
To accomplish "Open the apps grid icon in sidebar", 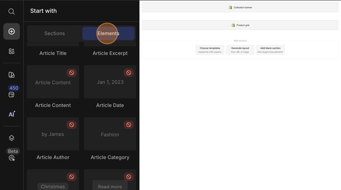I will 12,51.
